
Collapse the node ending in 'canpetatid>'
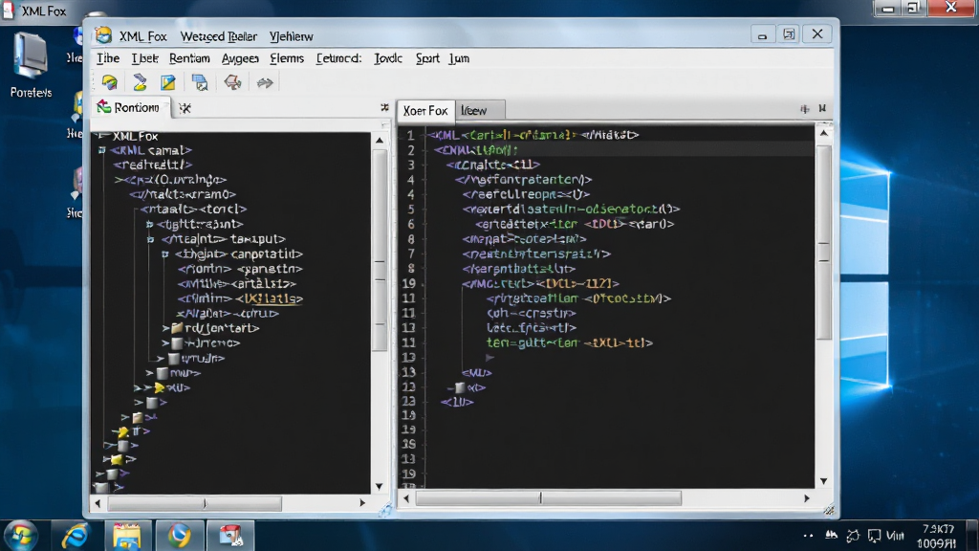[x=164, y=254]
